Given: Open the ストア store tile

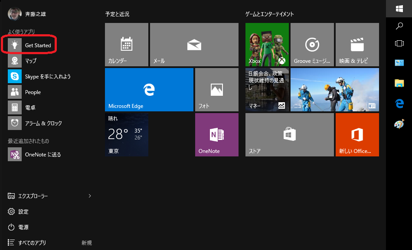Looking at the screenshot, I should pos(289,135).
